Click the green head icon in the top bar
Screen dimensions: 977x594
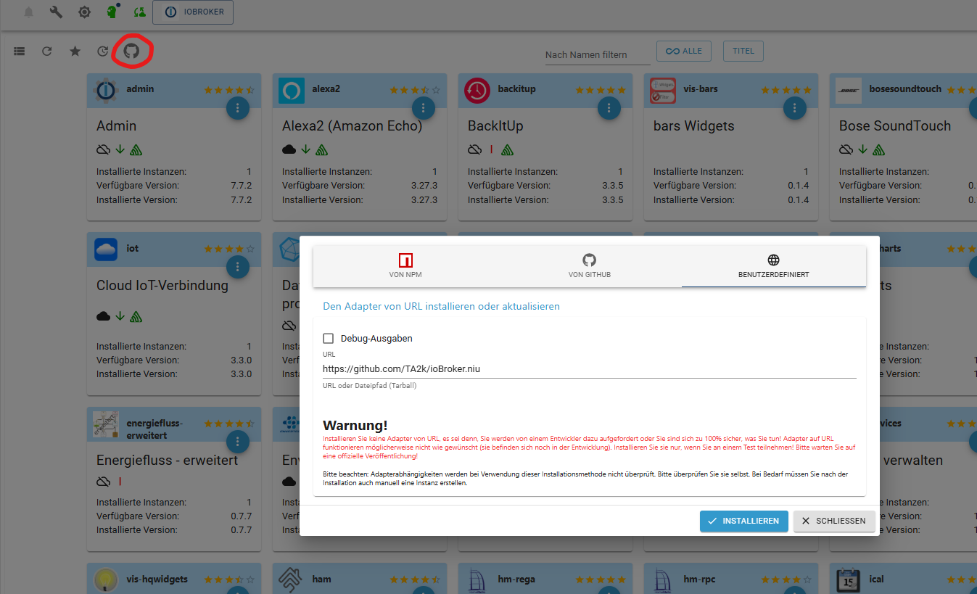[x=112, y=12]
